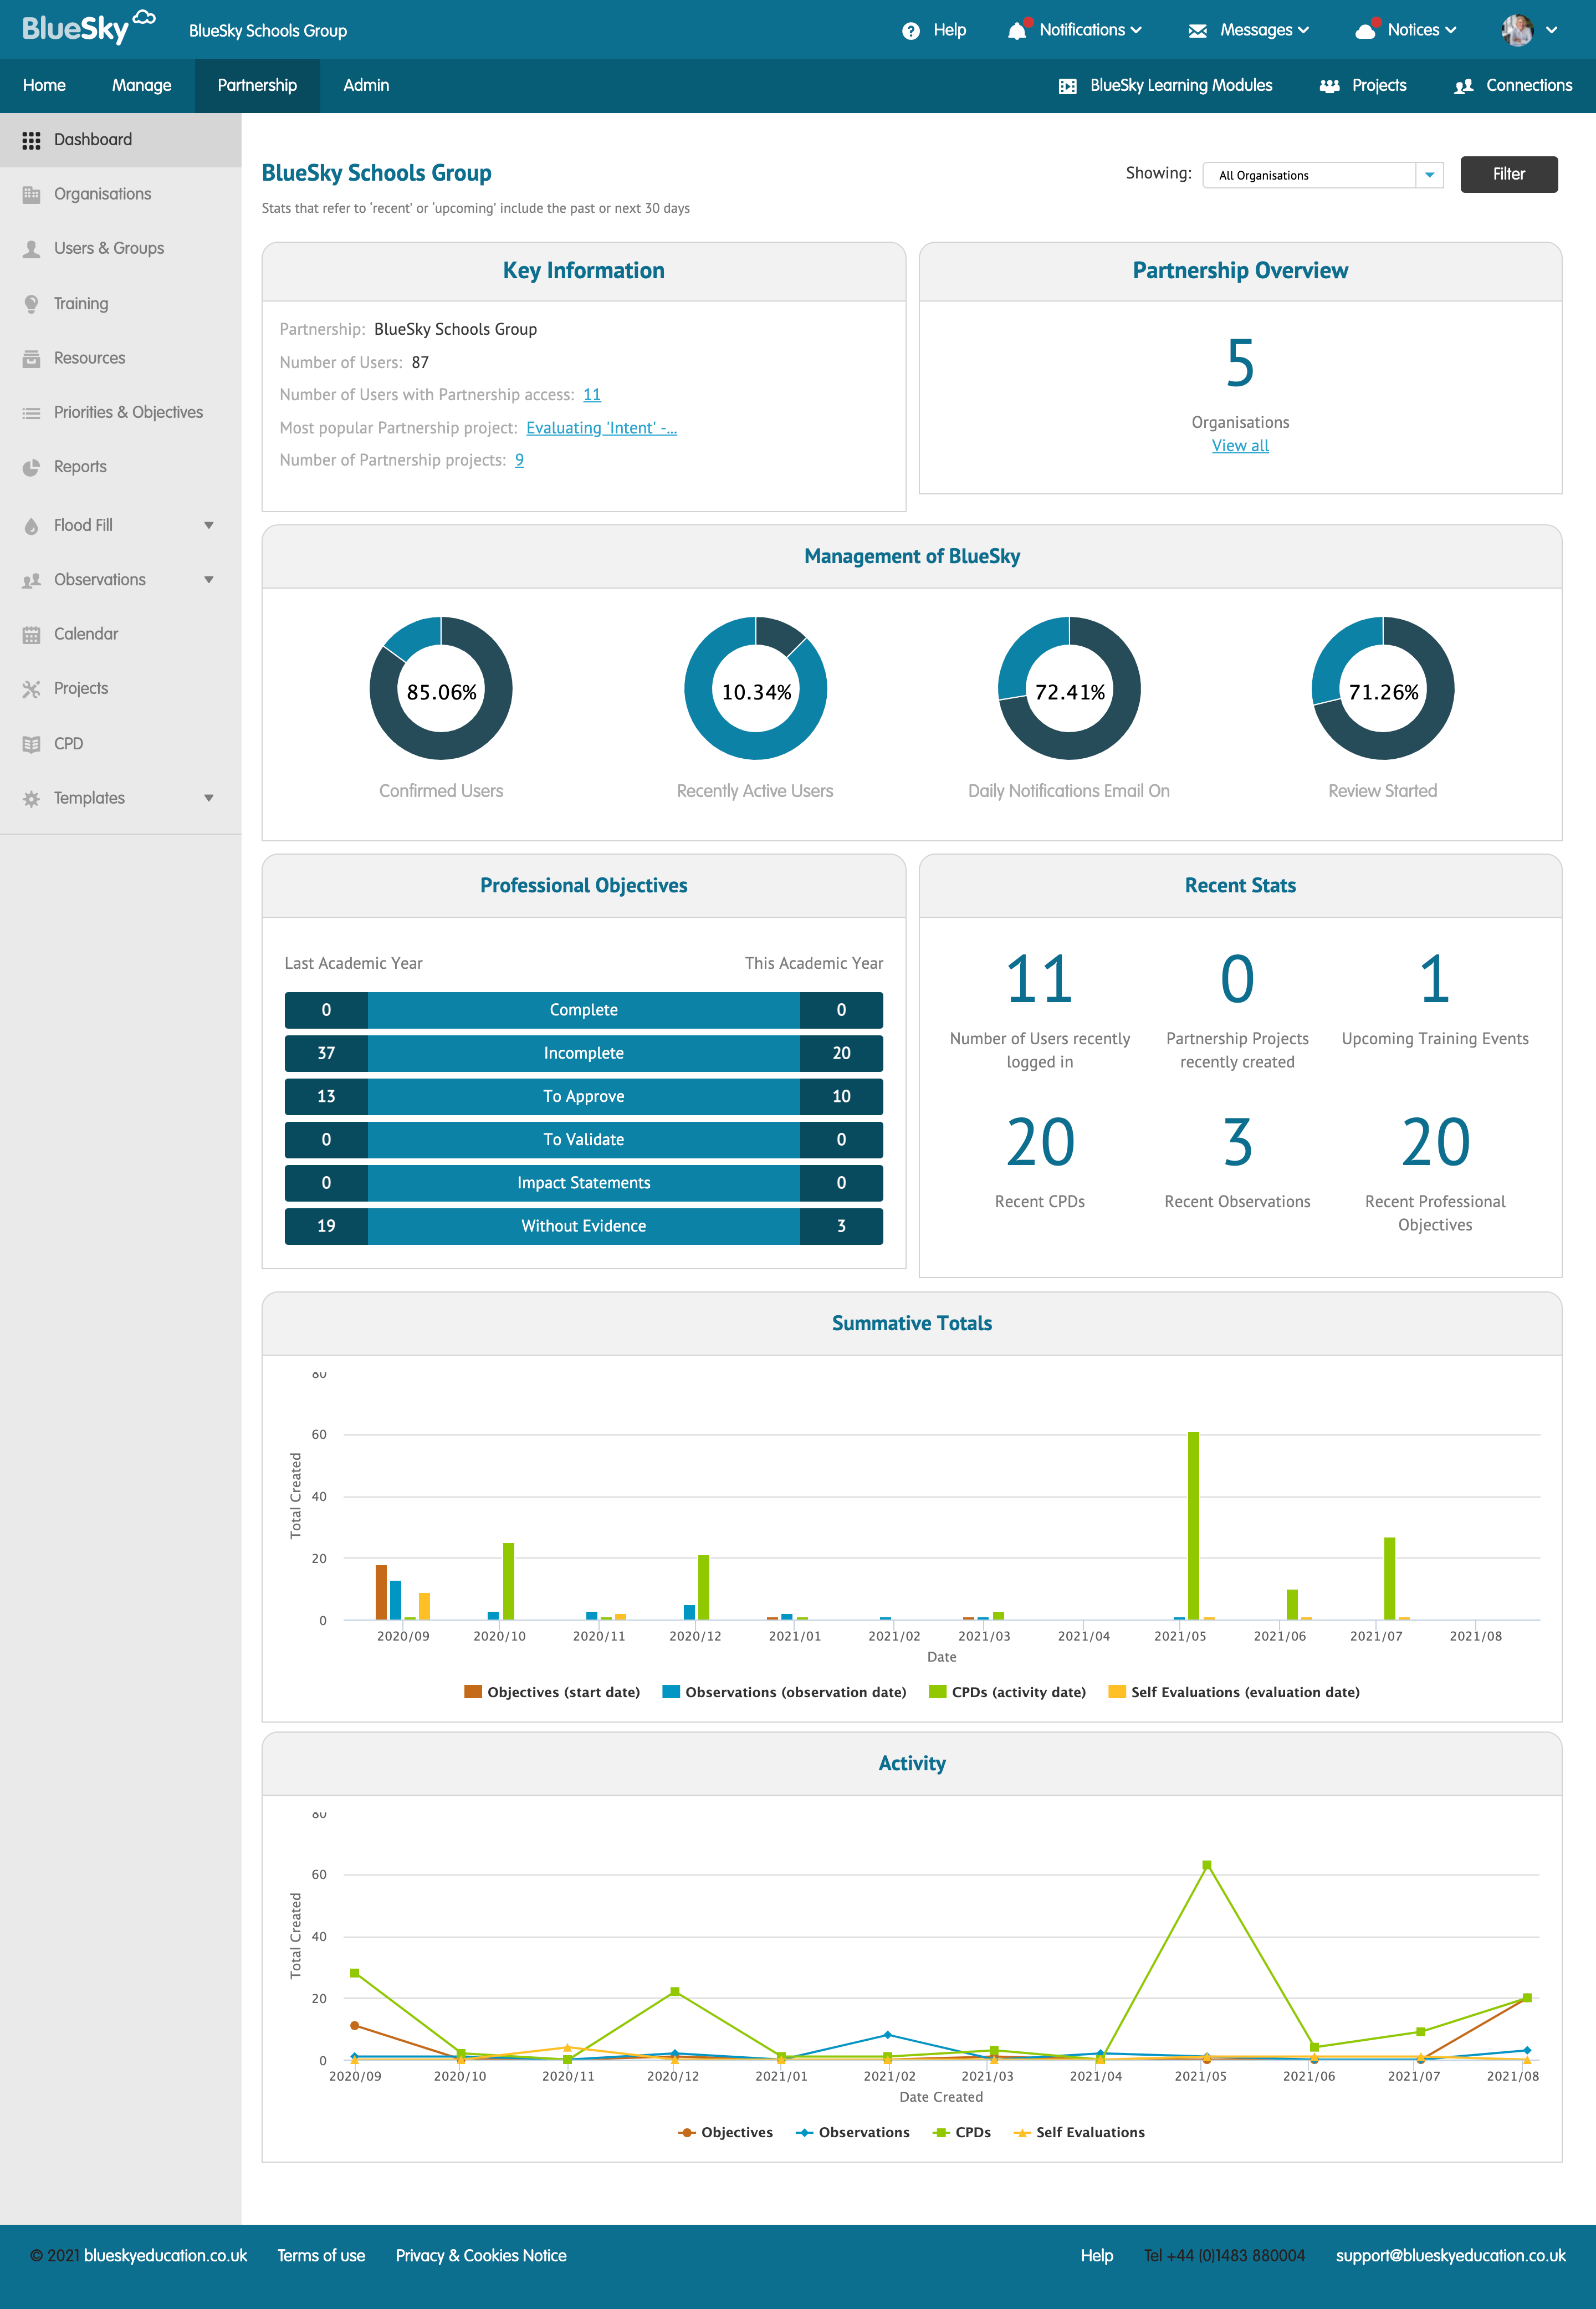1596x2309 pixels.
Task: Click the blueskyeducation.co.uk footer link
Action: [165, 2255]
